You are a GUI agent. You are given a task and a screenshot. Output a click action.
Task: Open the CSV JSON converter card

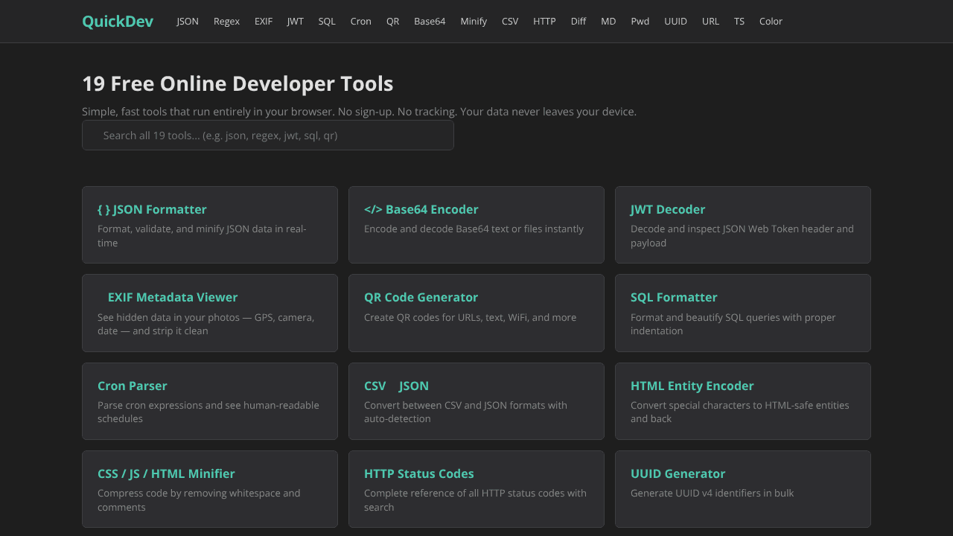(476, 401)
